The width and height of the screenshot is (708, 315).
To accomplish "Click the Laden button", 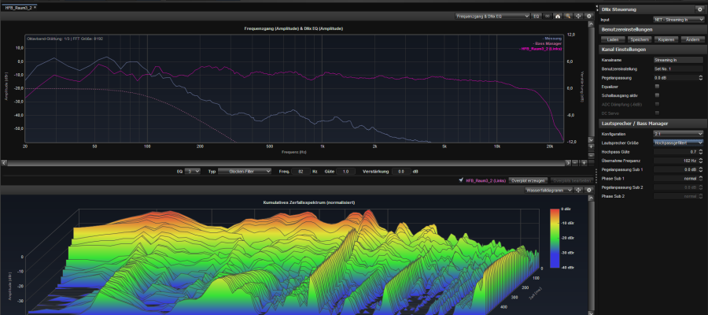I will pyautogui.click(x=613, y=39).
